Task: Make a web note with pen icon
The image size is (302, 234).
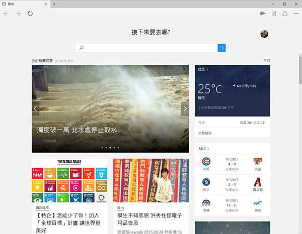Action: 274,14
